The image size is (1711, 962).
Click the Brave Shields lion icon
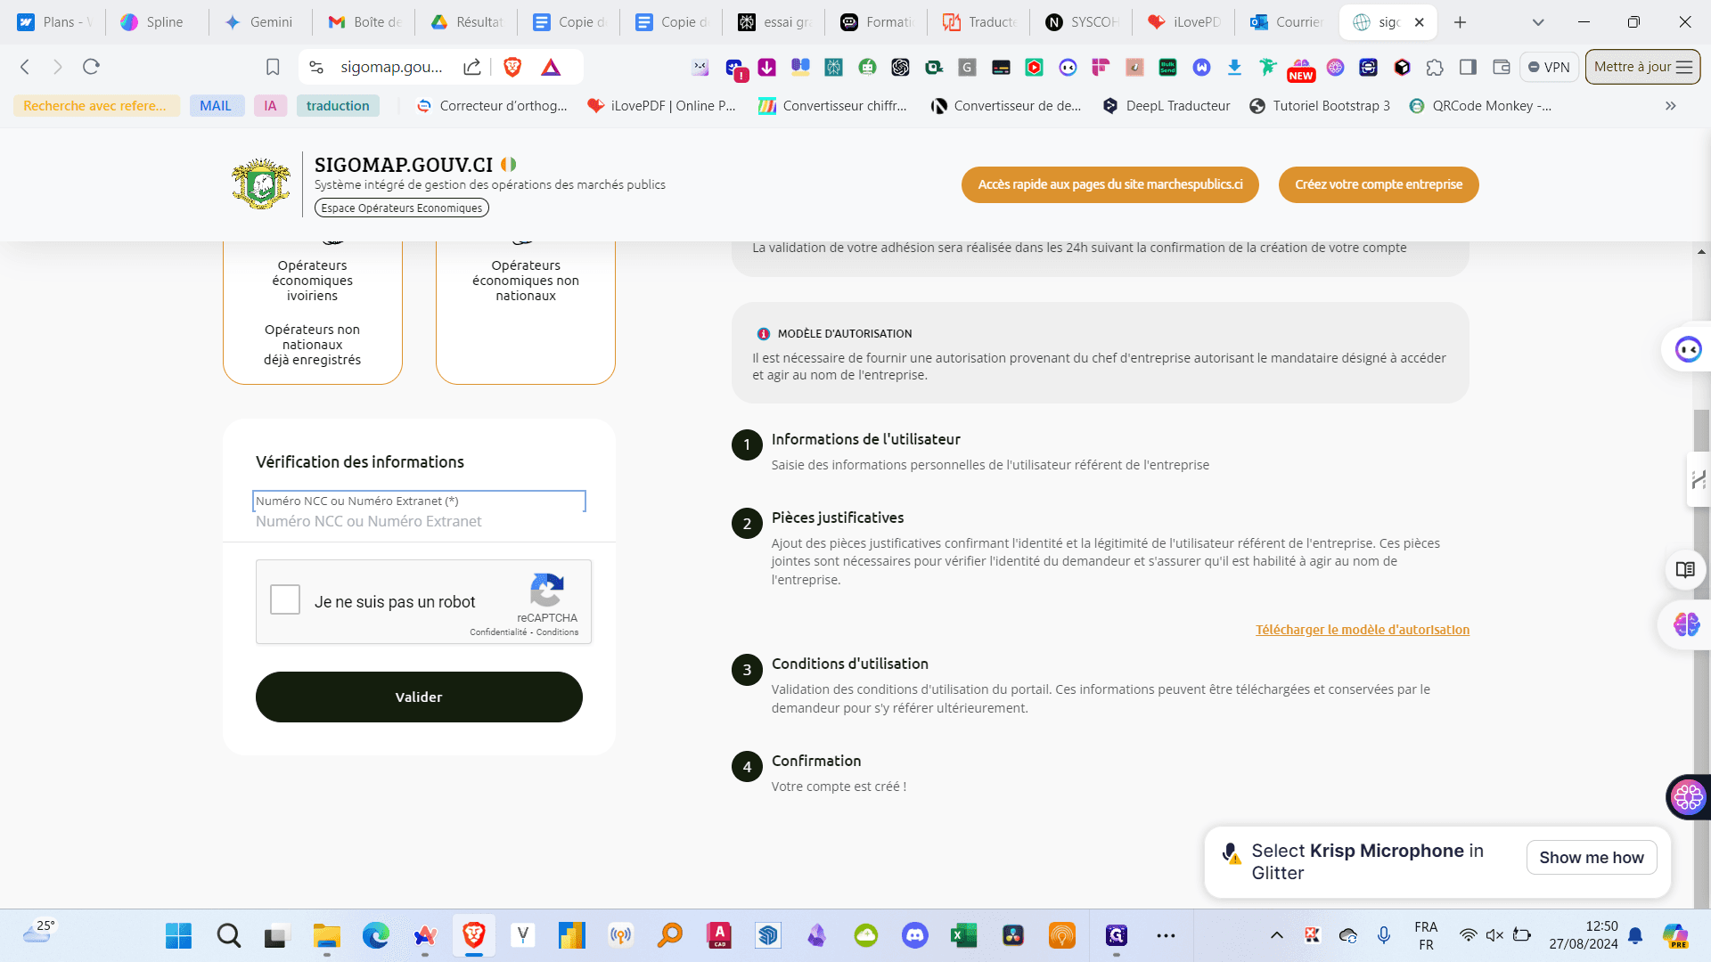pos(512,67)
